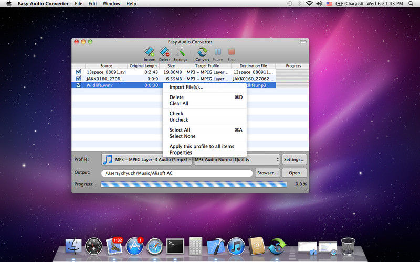The height and width of the screenshot is (262, 420).
Task: Click the Bluetooth menu bar icon
Action: click(x=300, y=4)
